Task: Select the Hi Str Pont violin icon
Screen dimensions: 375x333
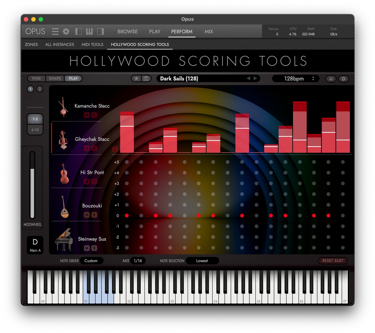Action: pos(64,173)
